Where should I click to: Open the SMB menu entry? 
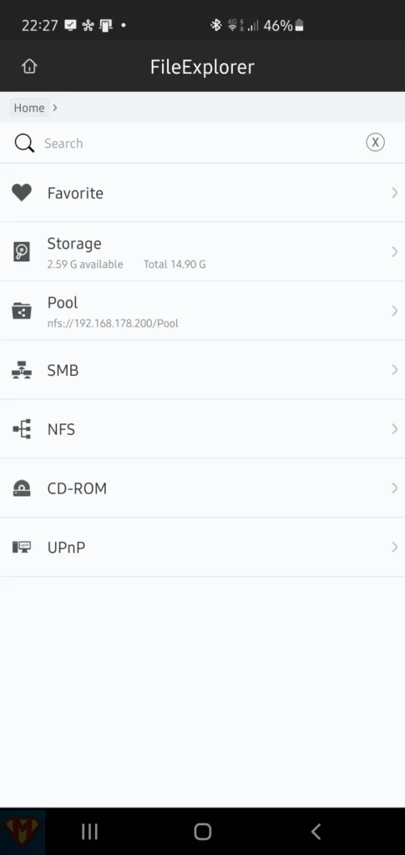click(202, 370)
